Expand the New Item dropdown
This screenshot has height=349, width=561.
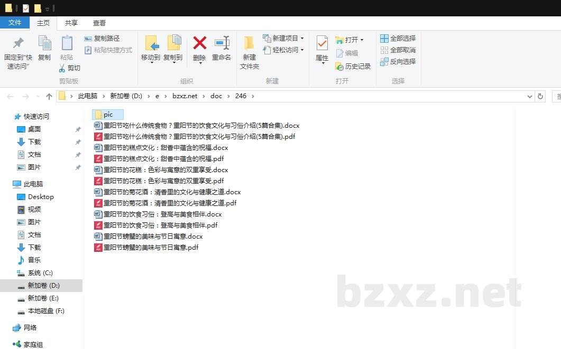click(302, 39)
